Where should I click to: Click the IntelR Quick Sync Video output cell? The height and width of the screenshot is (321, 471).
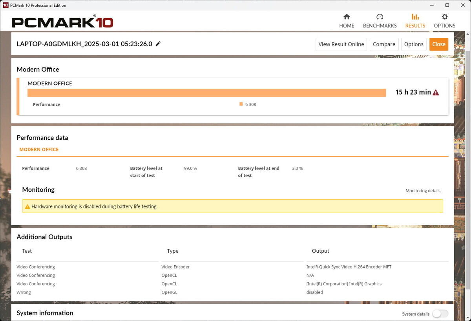tap(349, 267)
